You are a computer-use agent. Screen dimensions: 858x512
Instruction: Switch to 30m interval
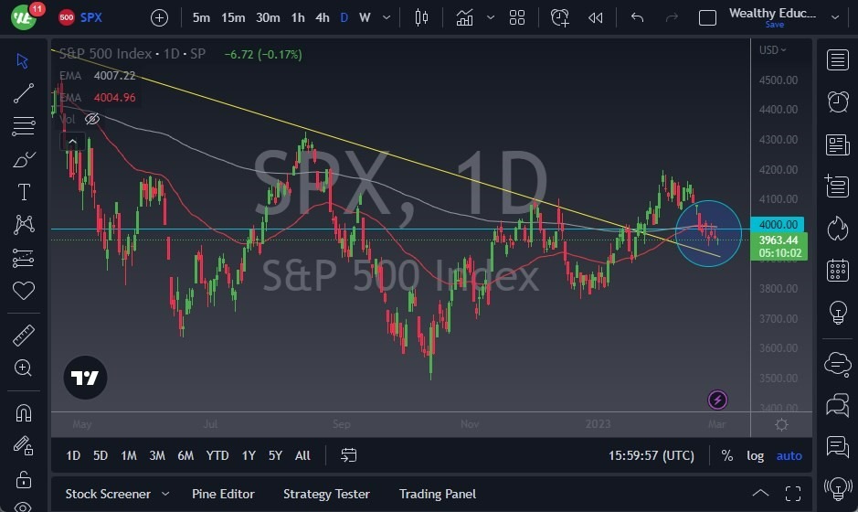[x=268, y=17]
